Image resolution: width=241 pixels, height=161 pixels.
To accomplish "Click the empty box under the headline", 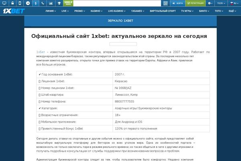I will [x=123, y=44].
